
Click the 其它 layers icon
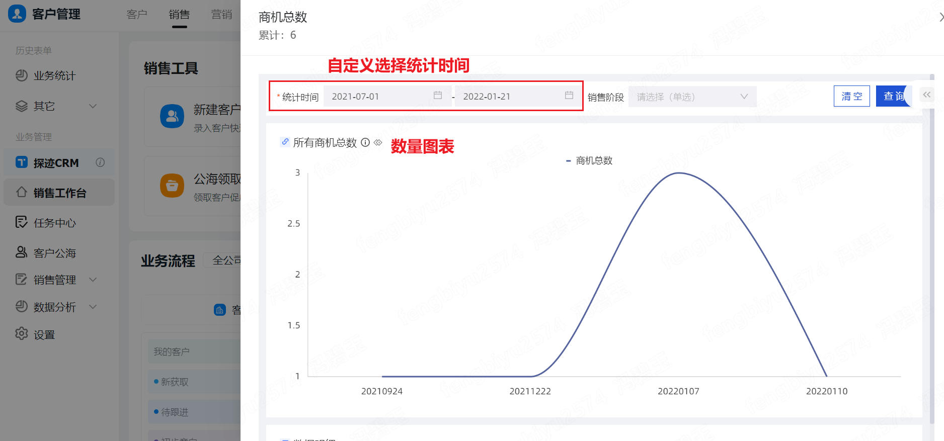22,106
